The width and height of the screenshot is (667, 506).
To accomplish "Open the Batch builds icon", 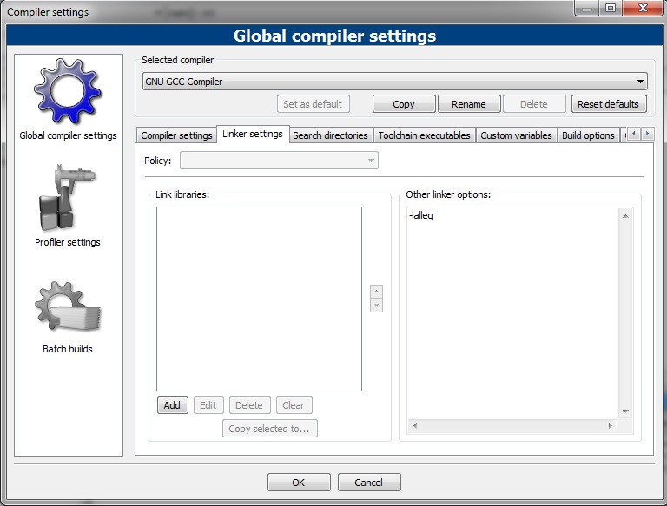I will (68, 307).
